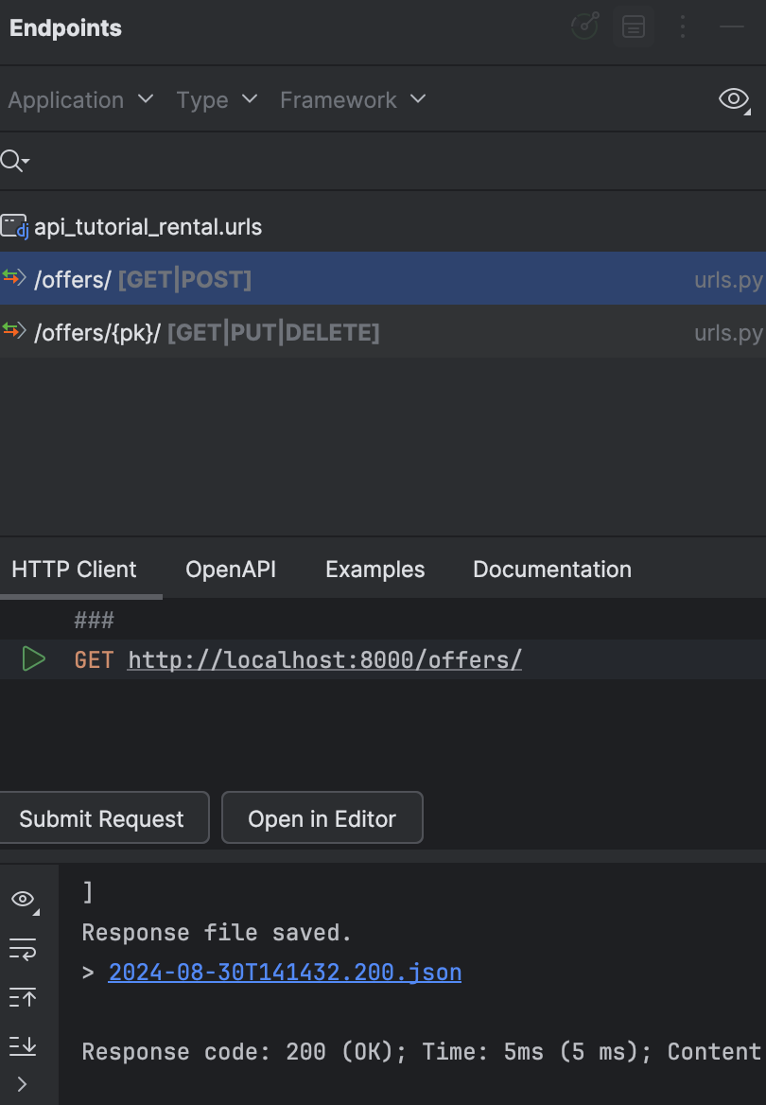Viewport: 766px width, 1105px height.
Task: Toggle soft-wrap in the response console
Action: click(x=23, y=949)
